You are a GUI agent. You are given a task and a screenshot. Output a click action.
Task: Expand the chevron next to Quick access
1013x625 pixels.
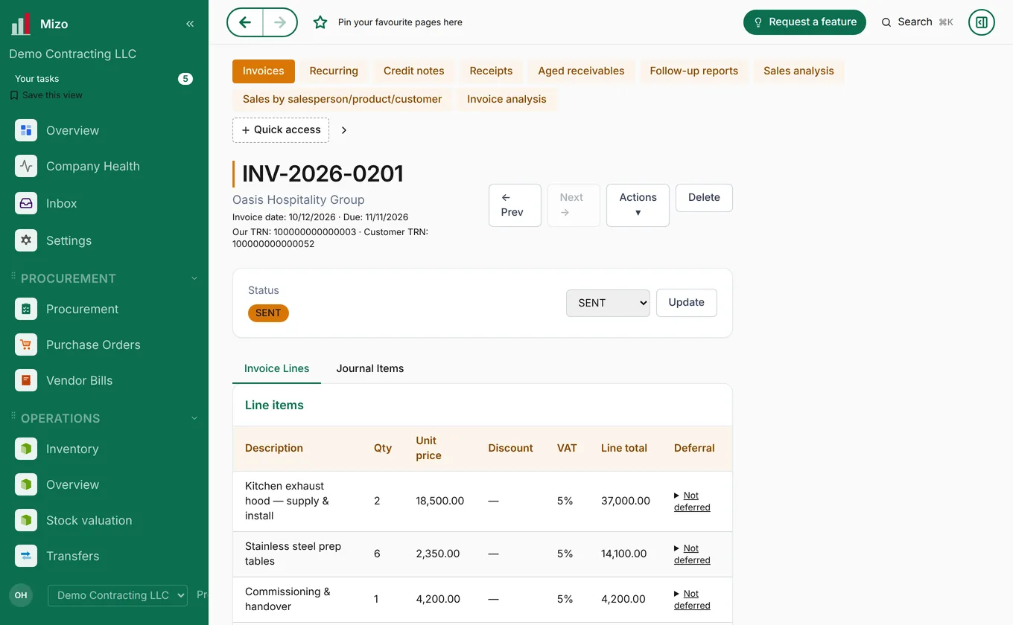point(344,130)
